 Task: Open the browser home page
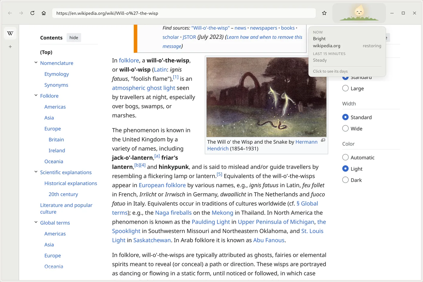pos(44,13)
